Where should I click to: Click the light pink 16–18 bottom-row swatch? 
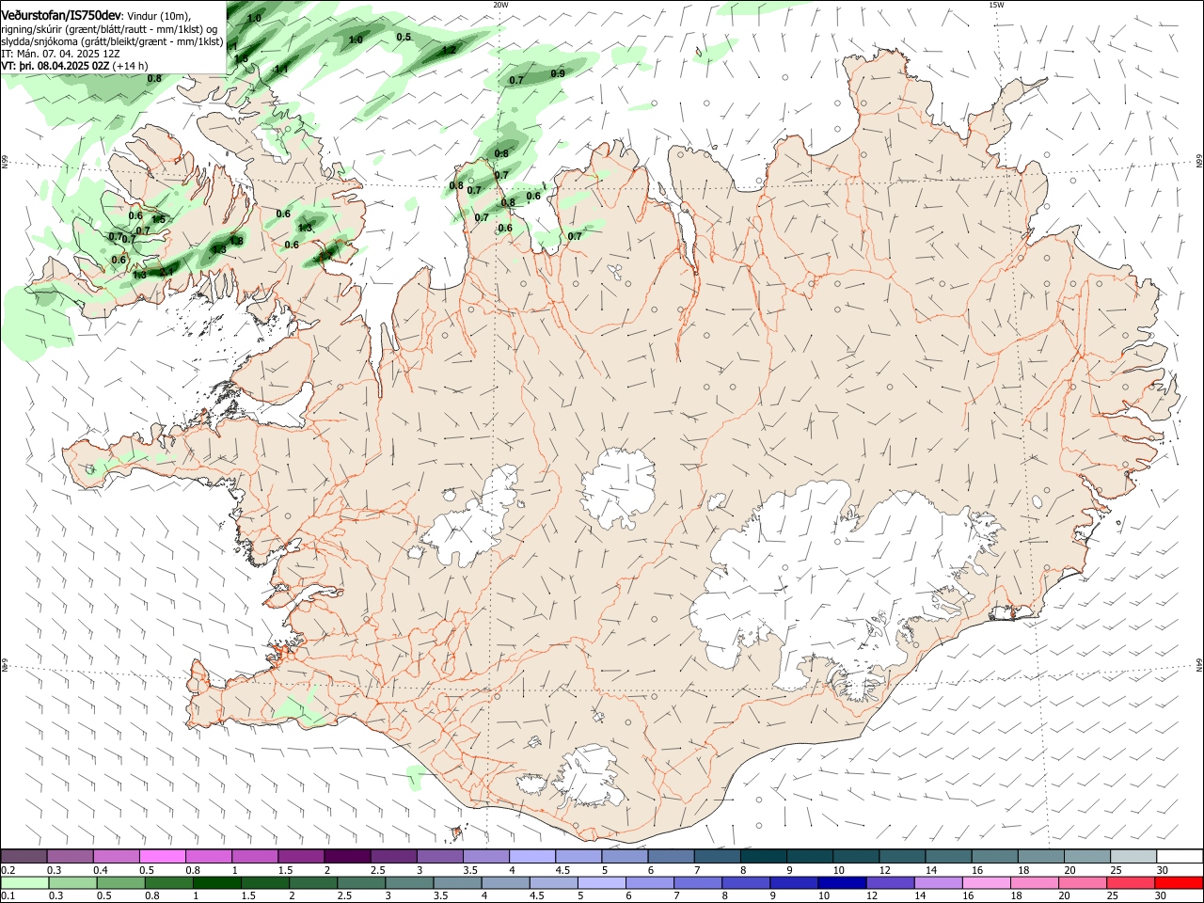tap(986, 882)
